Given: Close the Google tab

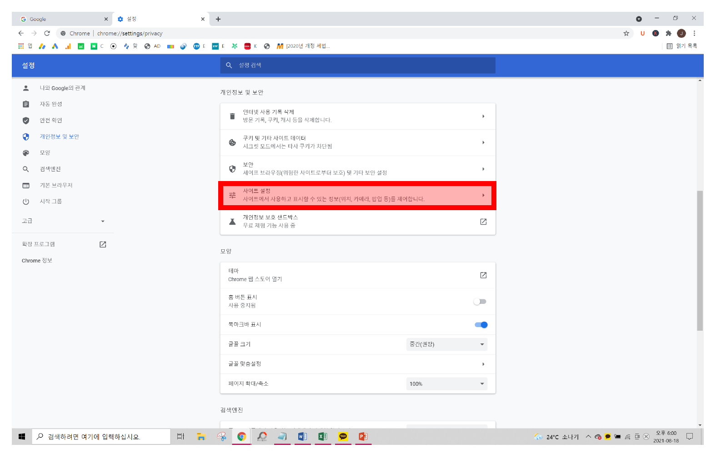Looking at the screenshot, I should 106,19.
